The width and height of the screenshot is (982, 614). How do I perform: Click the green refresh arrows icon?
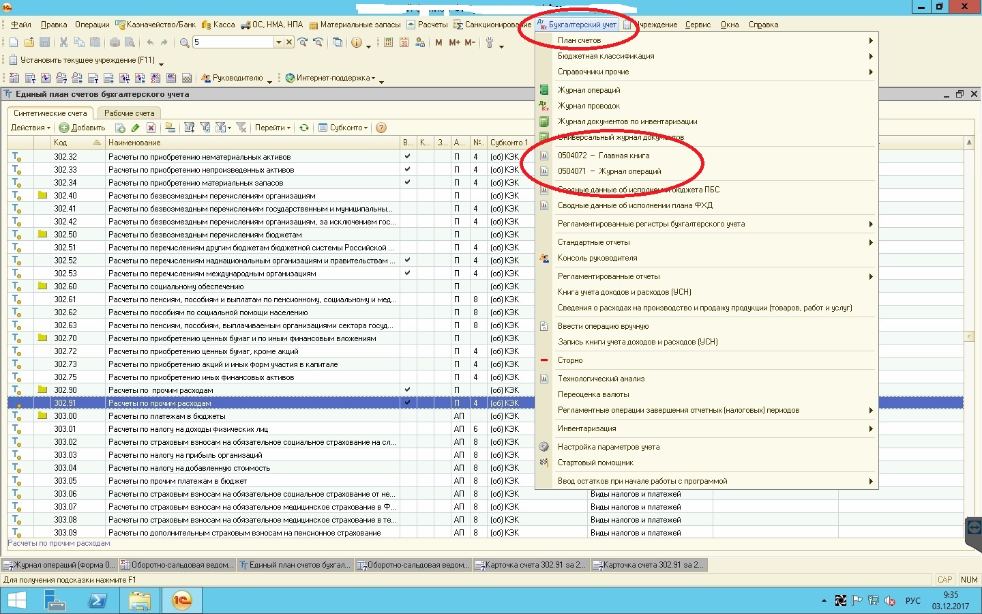pyautogui.click(x=304, y=128)
